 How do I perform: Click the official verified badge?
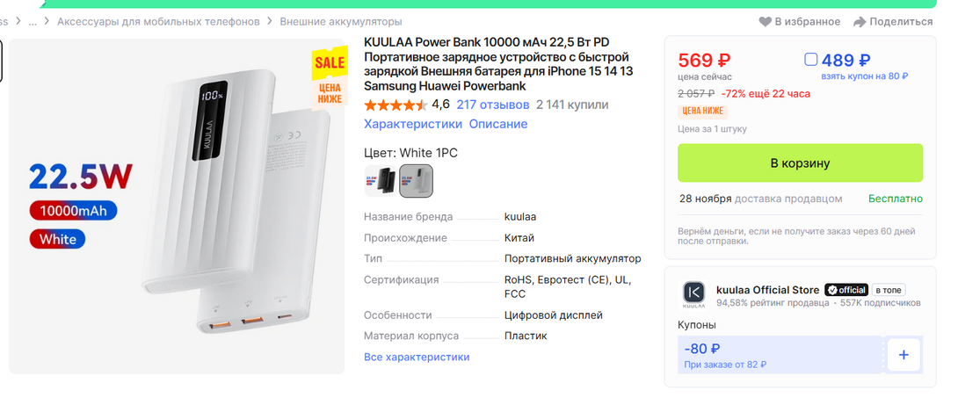(x=846, y=290)
